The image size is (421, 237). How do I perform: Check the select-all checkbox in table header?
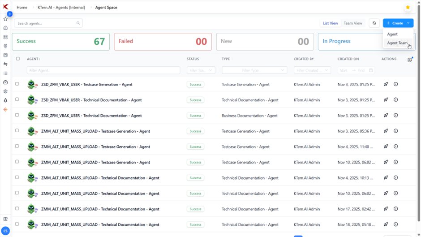(x=18, y=59)
